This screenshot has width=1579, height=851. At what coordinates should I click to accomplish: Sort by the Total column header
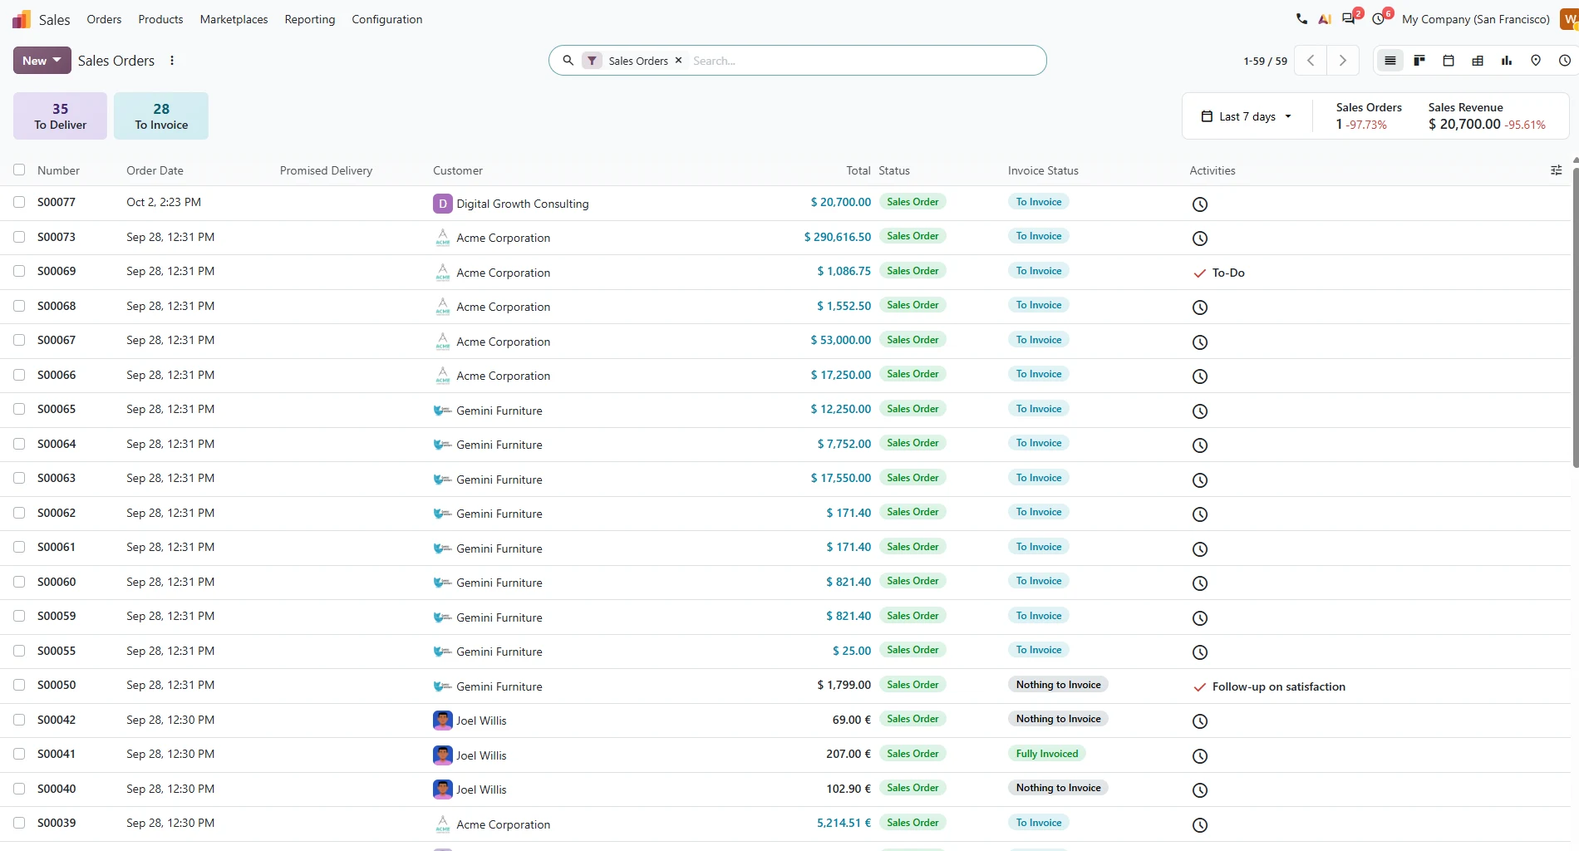tap(858, 170)
